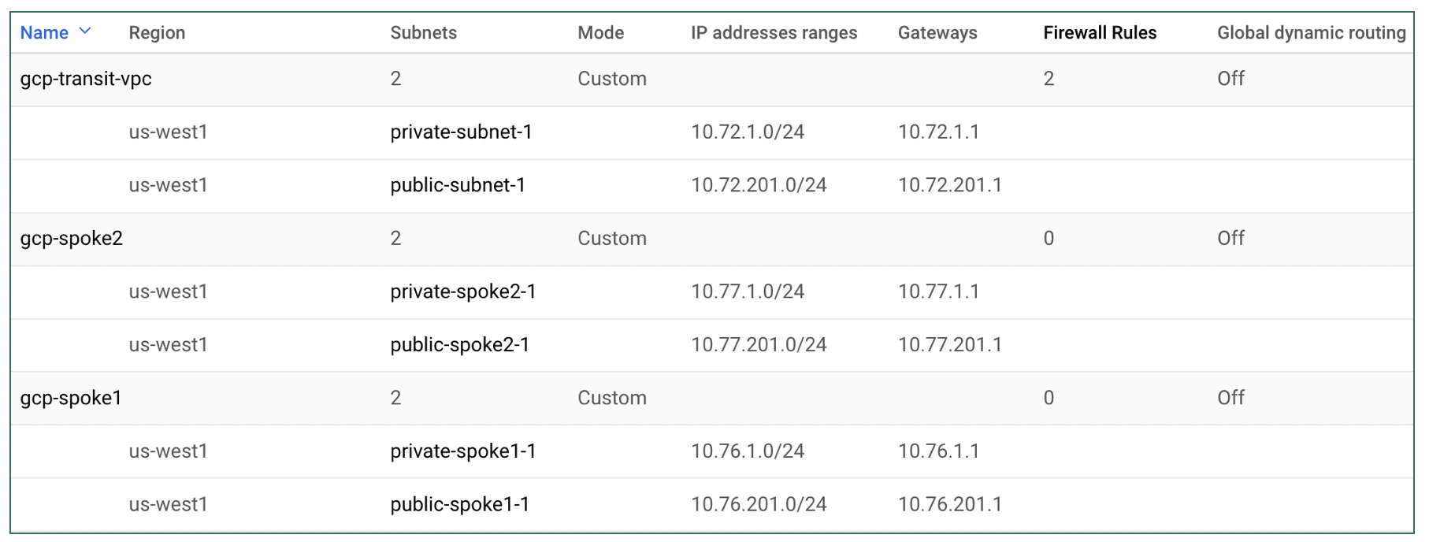The height and width of the screenshot is (542, 1429).
Task: Select the Mode column header
Action: click(x=601, y=32)
